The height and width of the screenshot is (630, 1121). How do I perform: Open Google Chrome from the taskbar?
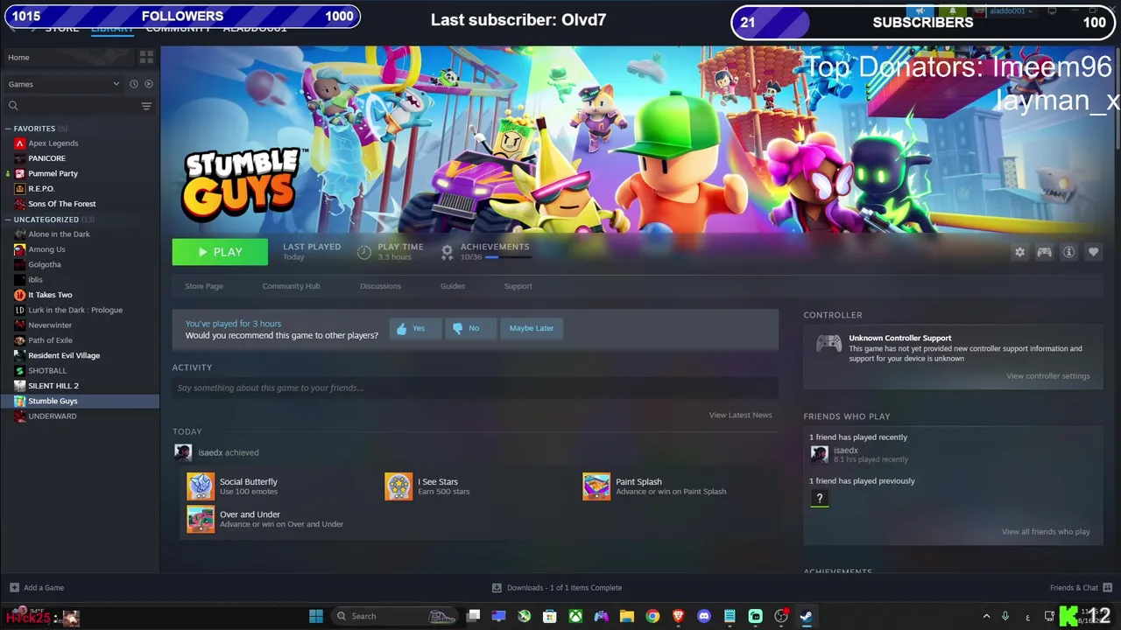[x=652, y=616]
